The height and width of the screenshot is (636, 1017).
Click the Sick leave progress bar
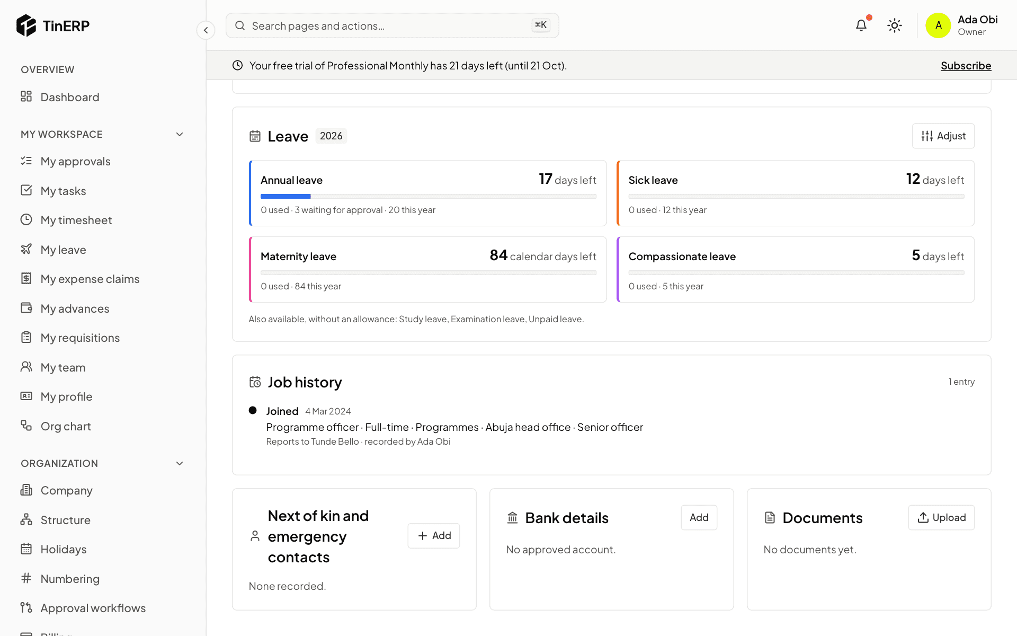pyautogui.click(x=796, y=197)
